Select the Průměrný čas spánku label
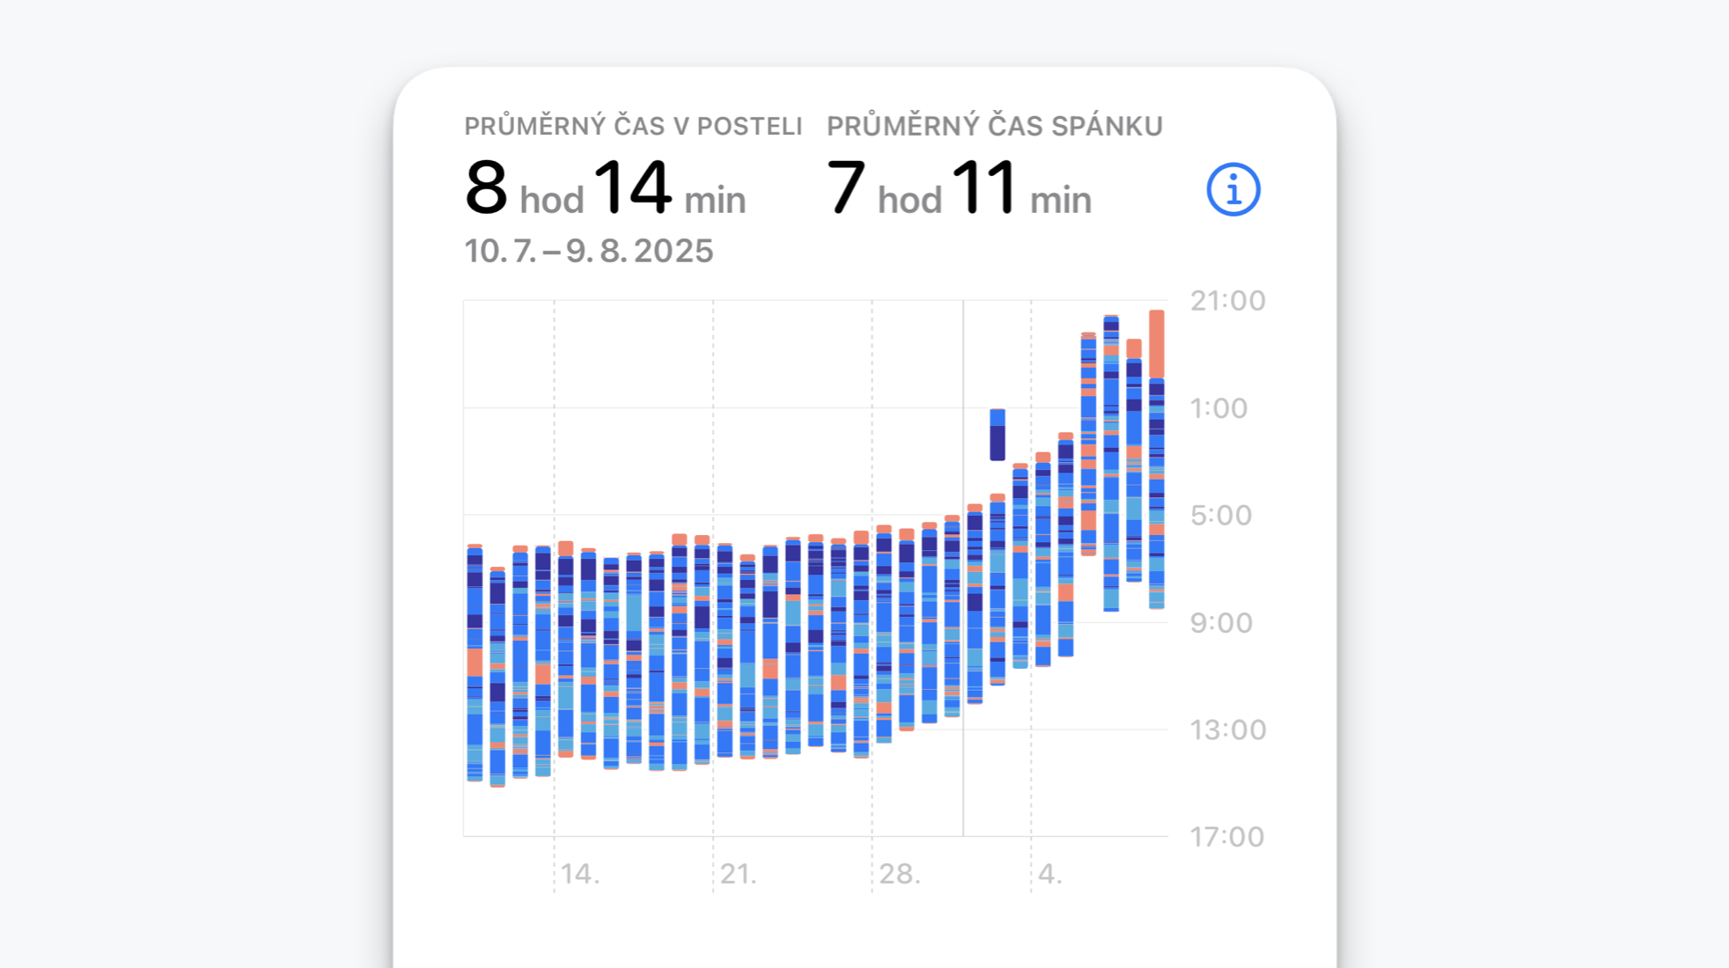The width and height of the screenshot is (1729, 968). tap(994, 127)
